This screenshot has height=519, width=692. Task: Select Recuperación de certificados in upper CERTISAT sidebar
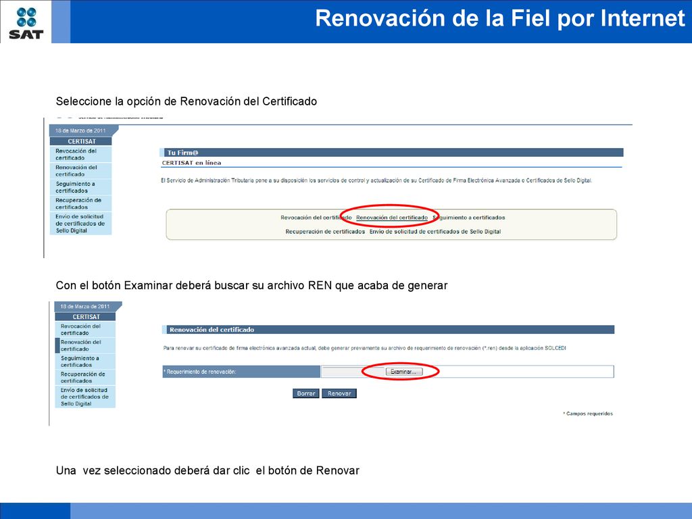click(x=80, y=203)
